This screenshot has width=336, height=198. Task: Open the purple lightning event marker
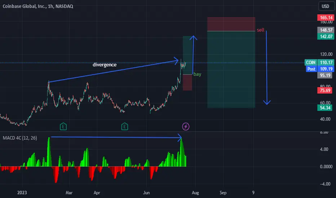pos(186,126)
